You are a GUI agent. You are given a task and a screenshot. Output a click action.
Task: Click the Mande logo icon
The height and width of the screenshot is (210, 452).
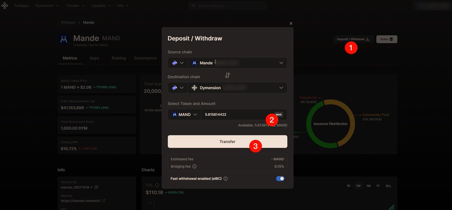tap(64, 39)
